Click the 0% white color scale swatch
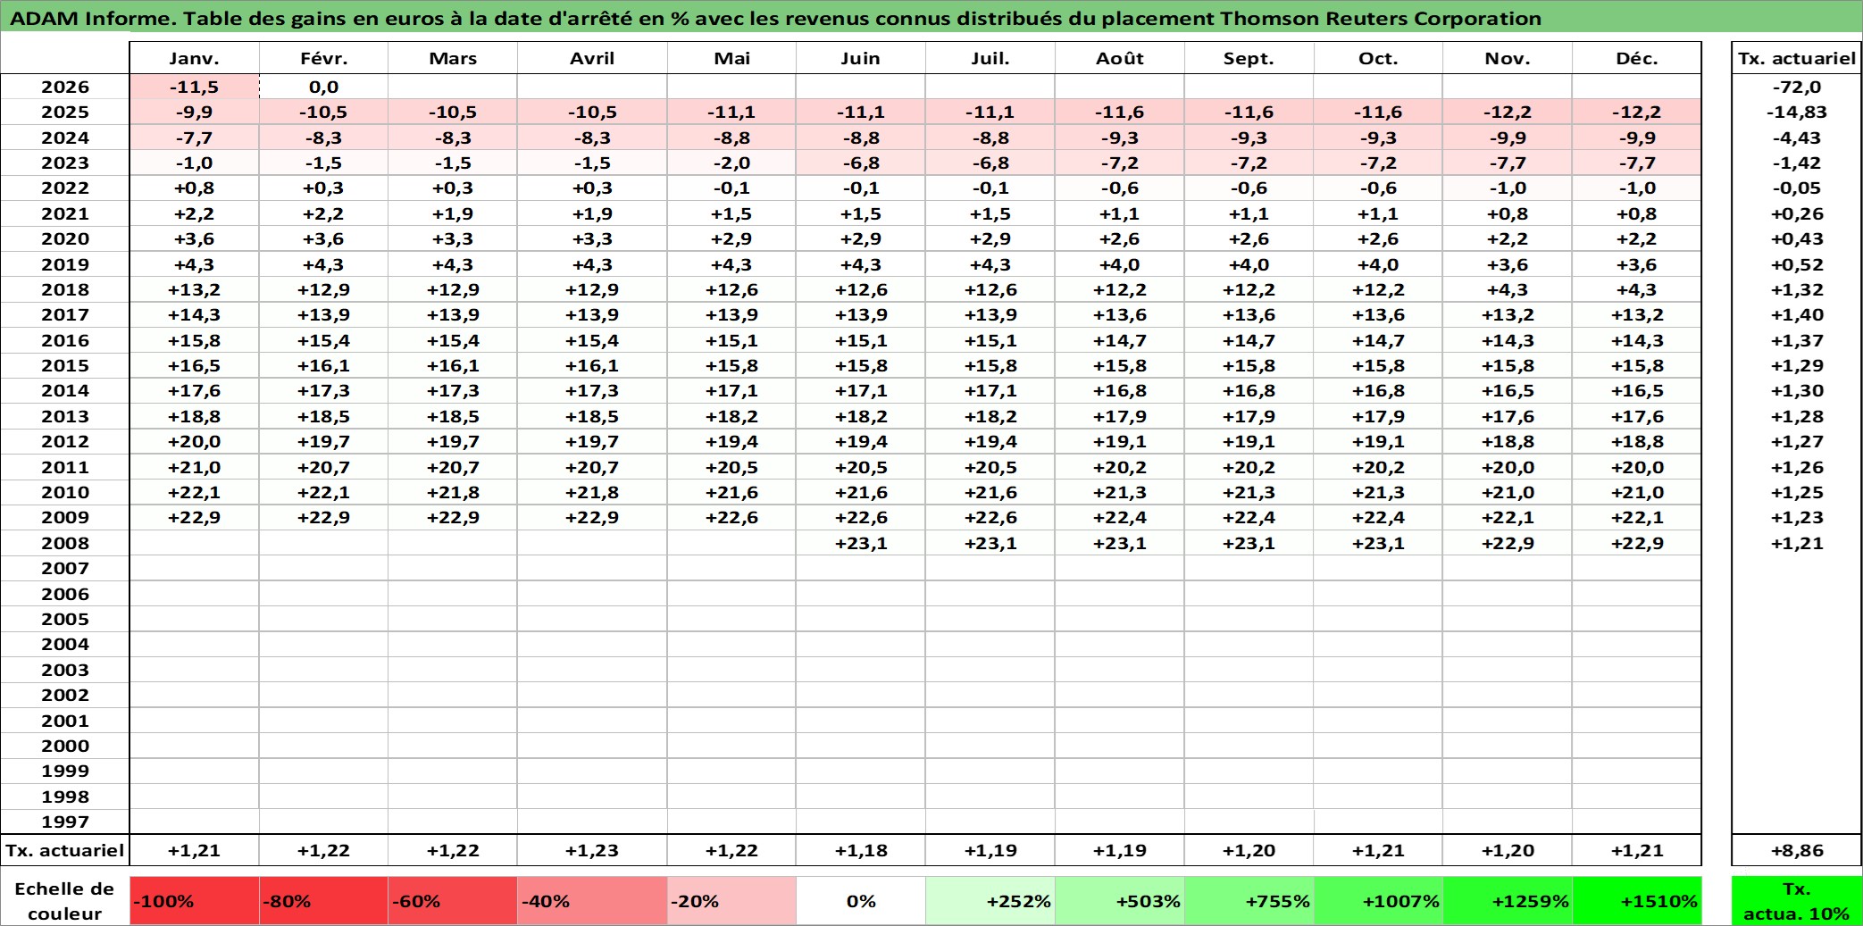The height and width of the screenshot is (926, 1863). click(x=861, y=901)
